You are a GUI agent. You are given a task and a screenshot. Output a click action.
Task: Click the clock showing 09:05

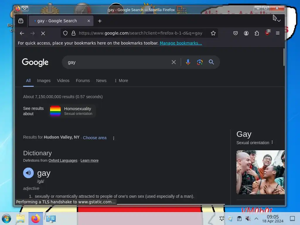tap(273, 217)
